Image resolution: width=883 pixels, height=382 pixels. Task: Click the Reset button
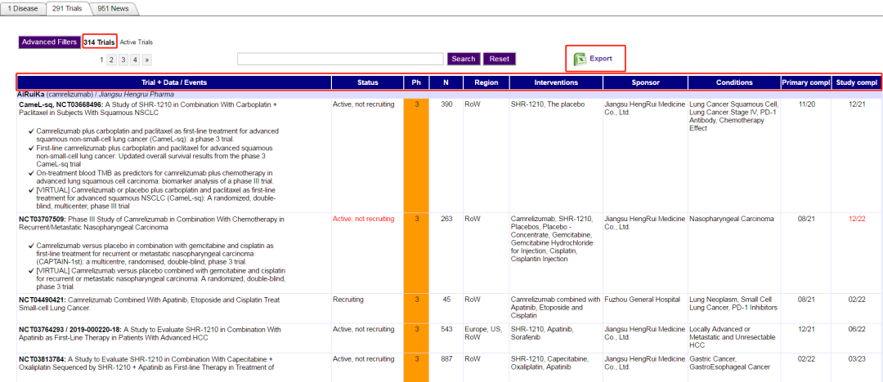pyautogui.click(x=499, y=59)
